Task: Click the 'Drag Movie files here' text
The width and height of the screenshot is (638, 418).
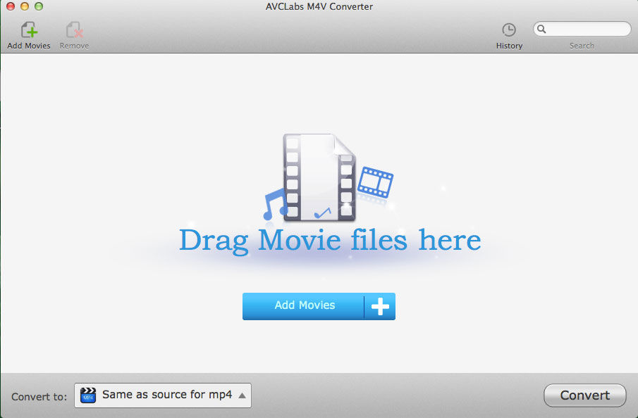Action: tap(330, 241)
